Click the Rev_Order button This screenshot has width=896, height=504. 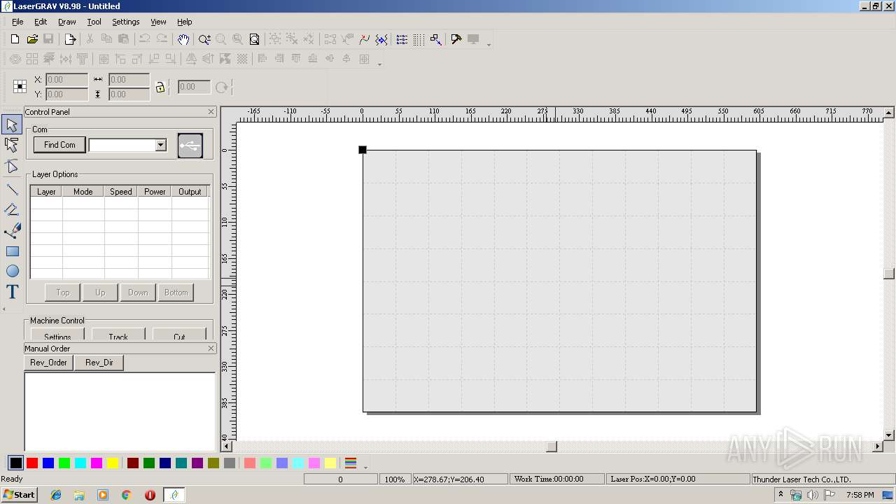click(x=49, y=363)
